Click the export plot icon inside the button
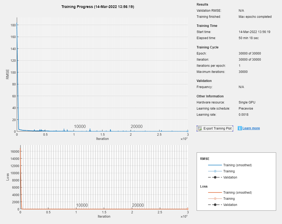Viewport: 282px width, 224px height. tap(200, 128)
